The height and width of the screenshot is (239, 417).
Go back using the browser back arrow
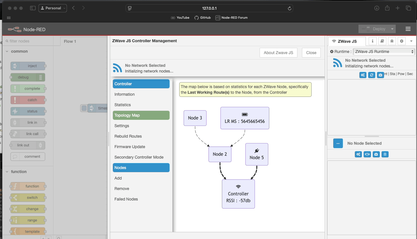[x=74, y=8]
